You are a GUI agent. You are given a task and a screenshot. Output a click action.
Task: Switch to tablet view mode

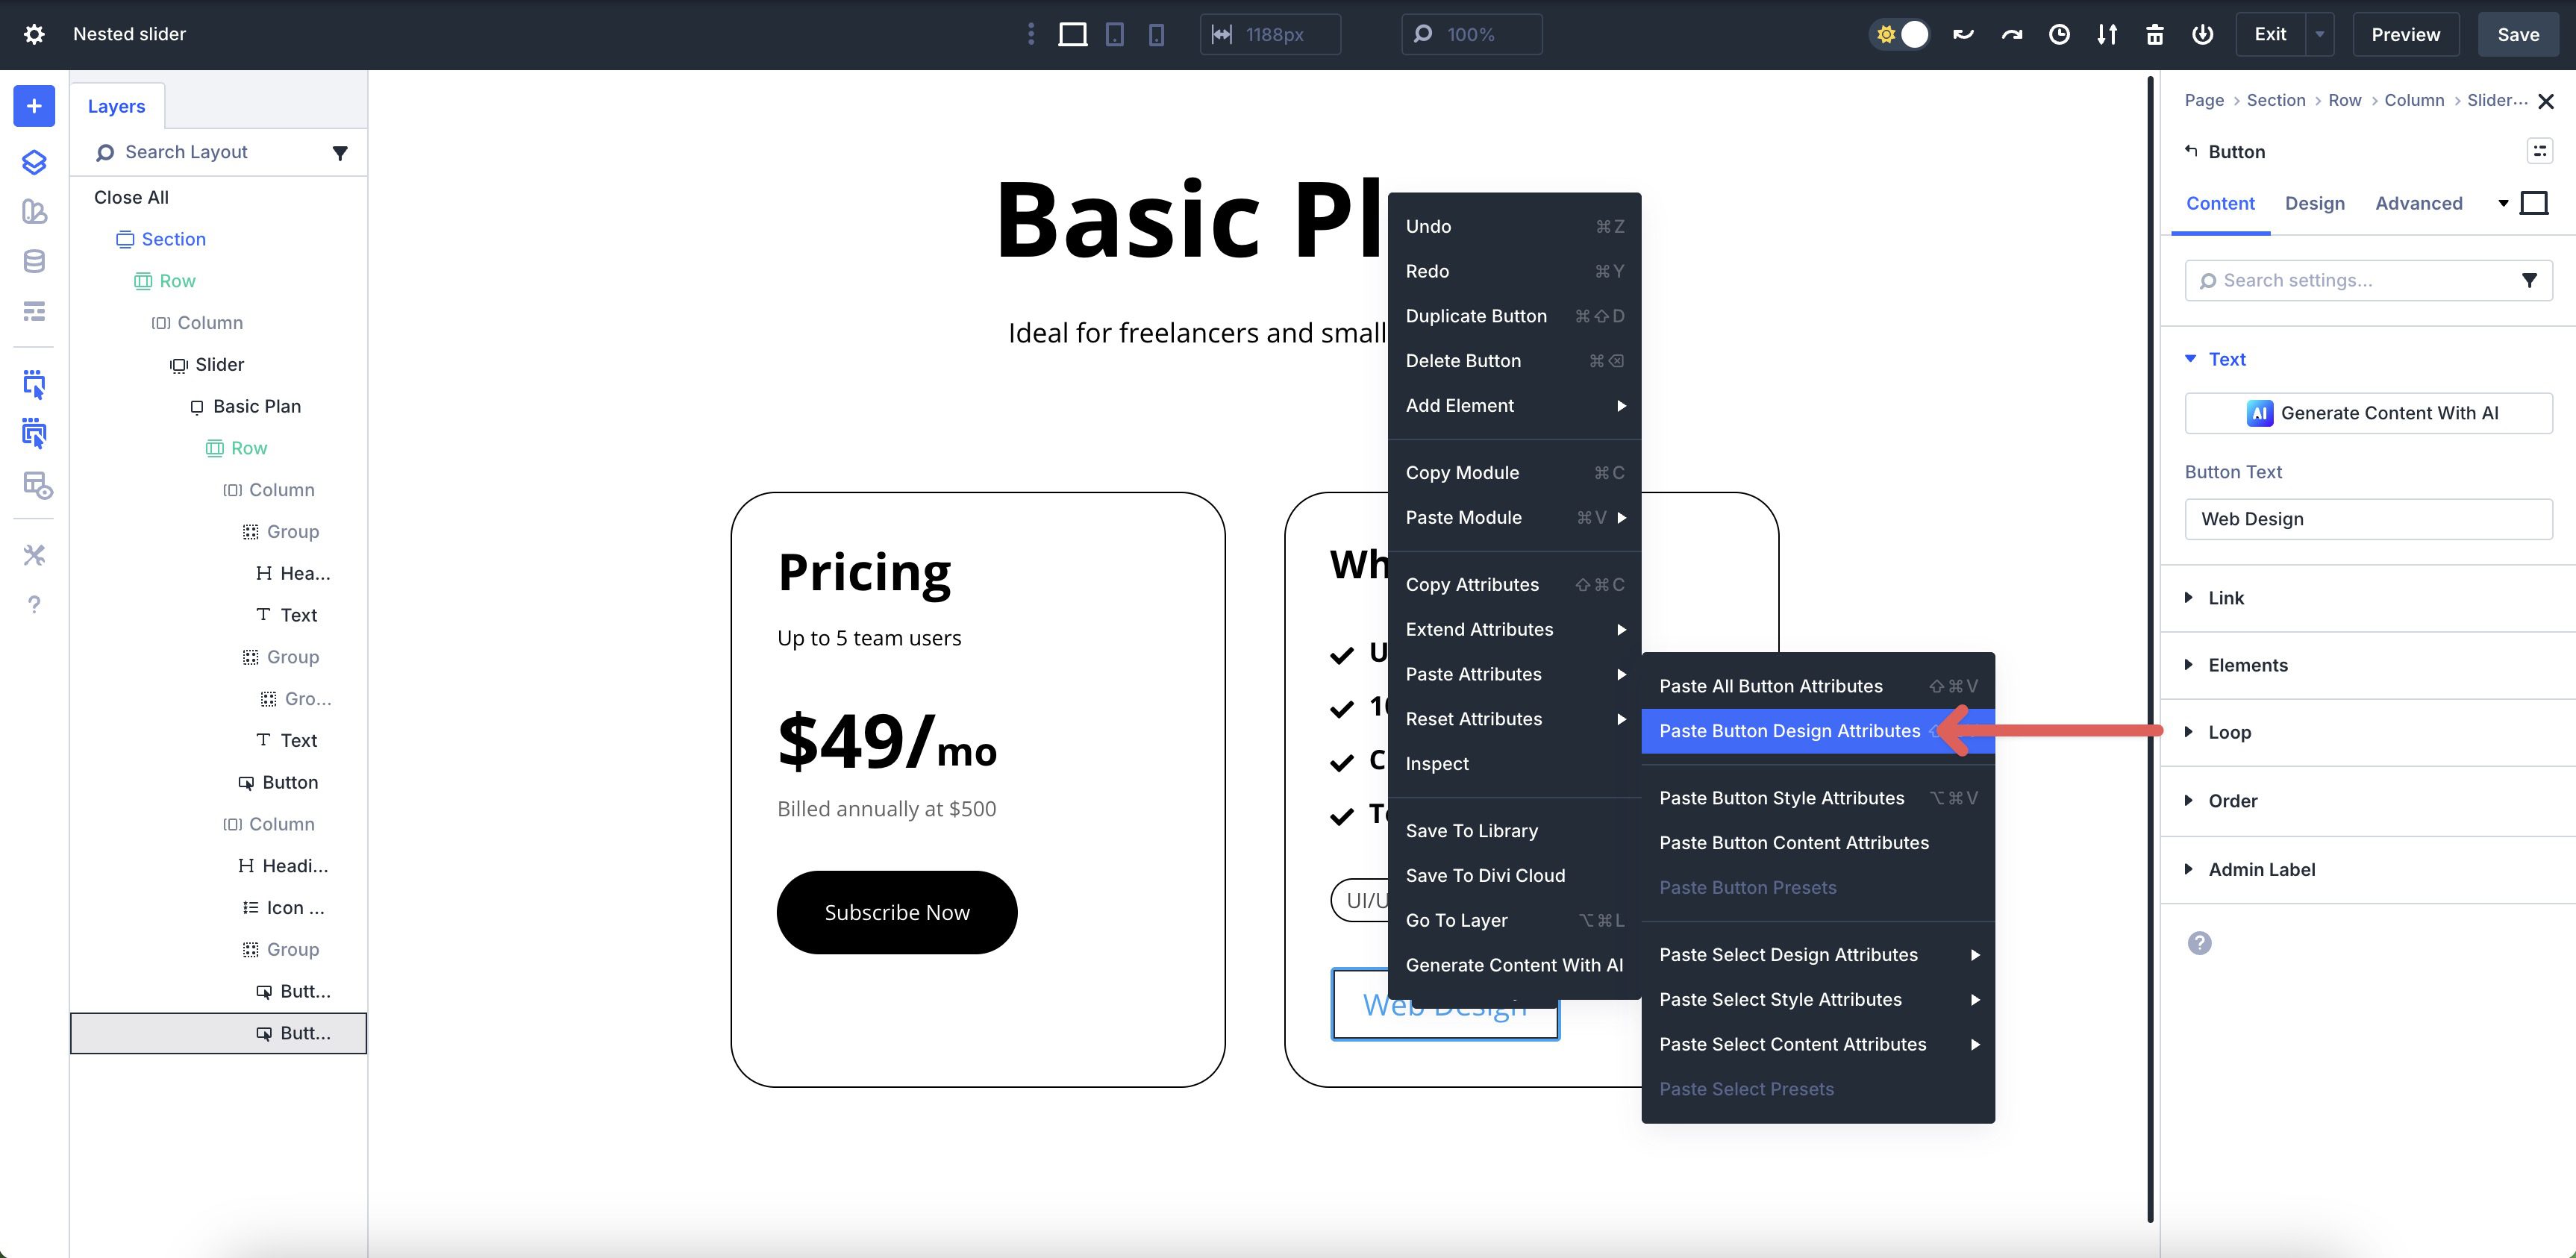1115,34
